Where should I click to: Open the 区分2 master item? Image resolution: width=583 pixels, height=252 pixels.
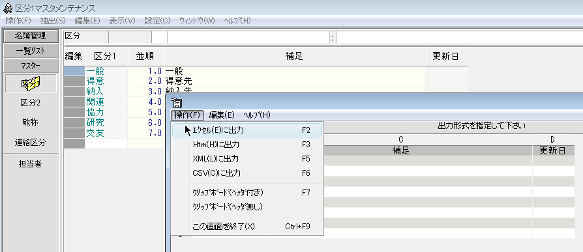(x=31, y=103)
